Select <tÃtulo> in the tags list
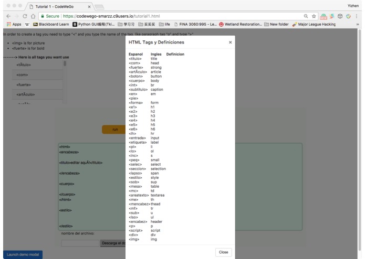365x259 pixels. coord(37,65)
